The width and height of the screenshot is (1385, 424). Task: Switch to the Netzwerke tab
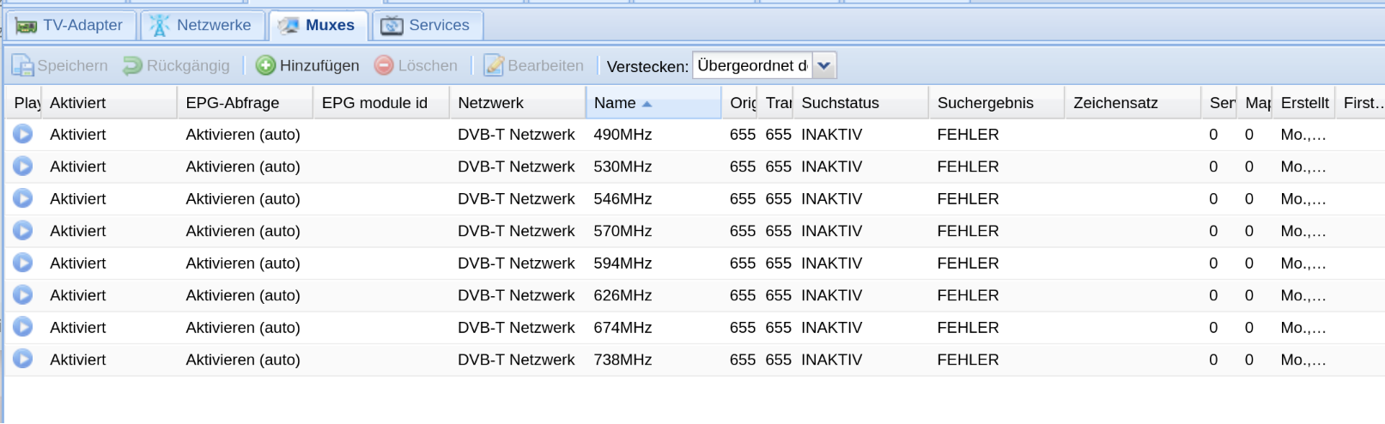[202, 25]
